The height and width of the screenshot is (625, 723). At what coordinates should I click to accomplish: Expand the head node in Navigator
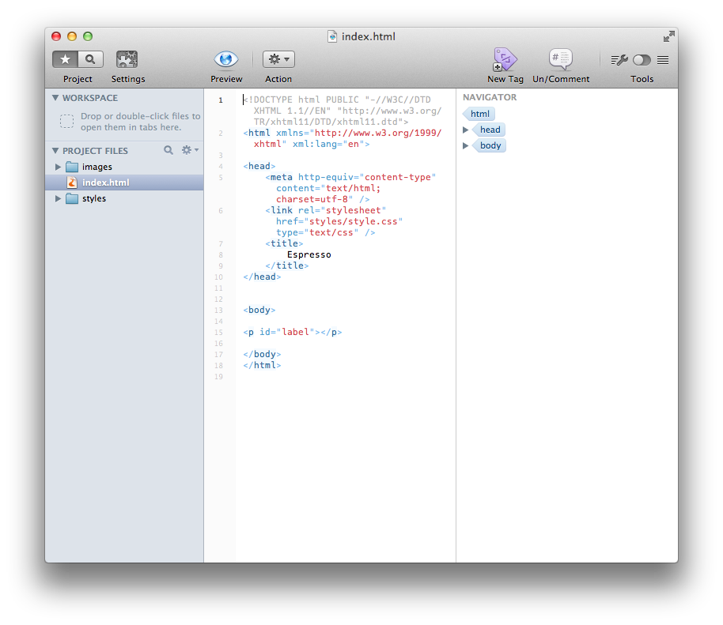(x=466, y=130)
